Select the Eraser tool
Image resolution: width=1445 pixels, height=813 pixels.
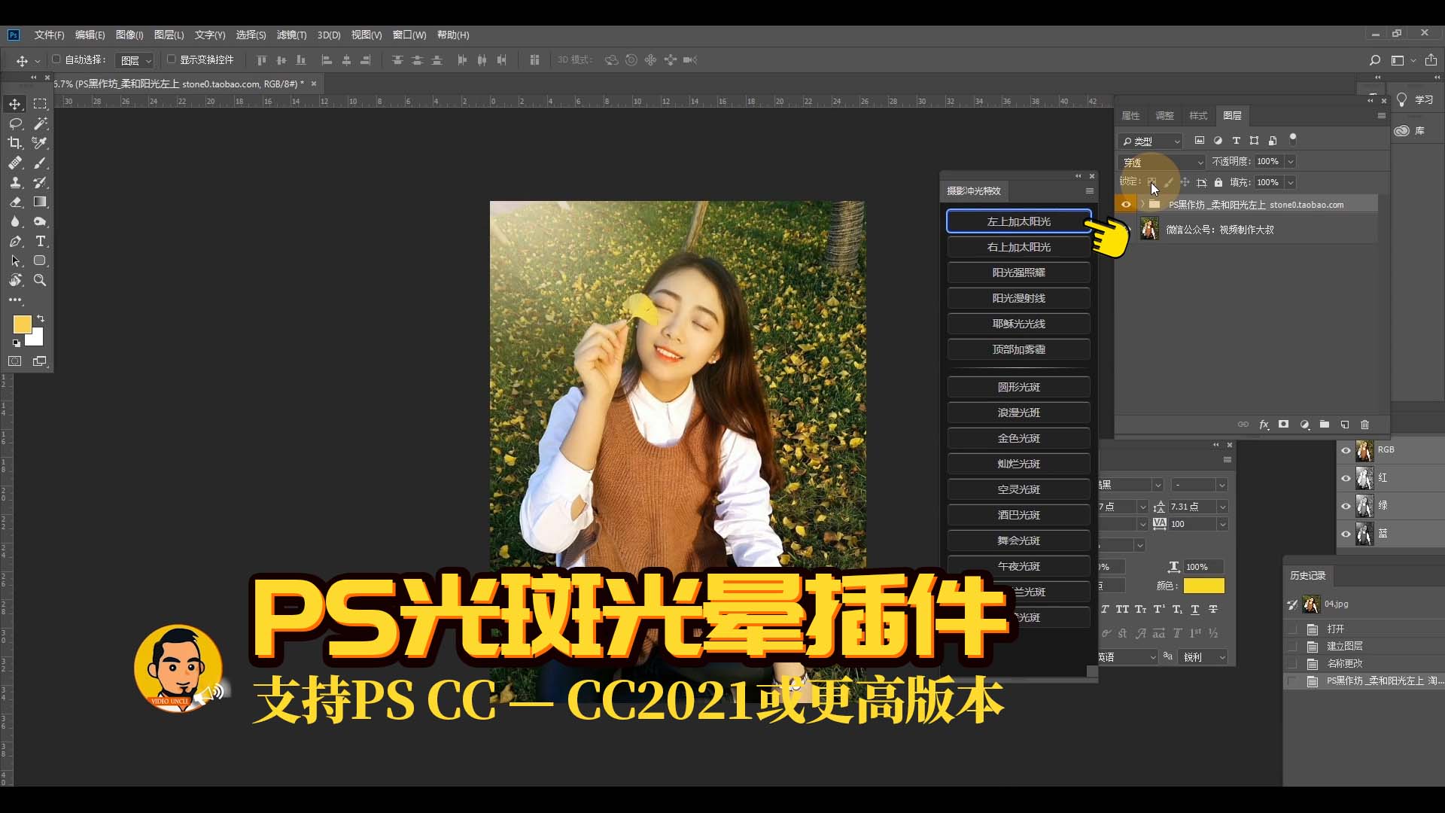15,202
